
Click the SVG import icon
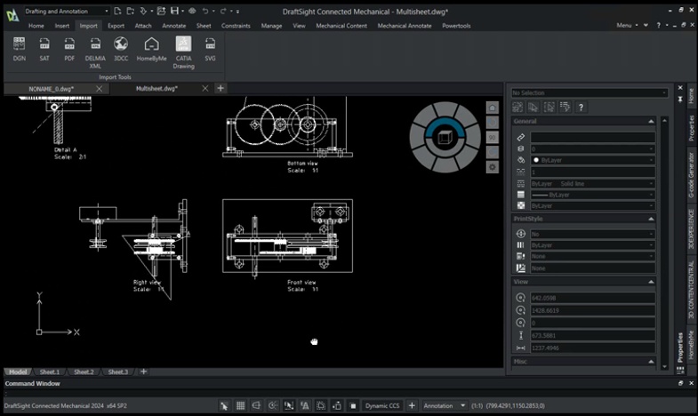point(210,44)
